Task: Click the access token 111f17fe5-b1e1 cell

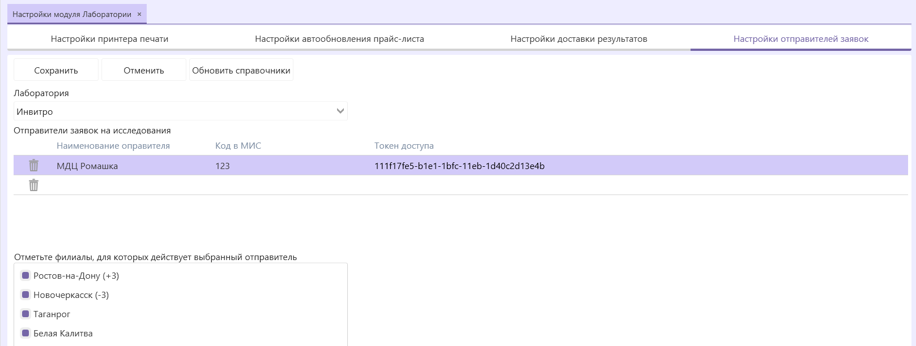Action: click(459, 166)
